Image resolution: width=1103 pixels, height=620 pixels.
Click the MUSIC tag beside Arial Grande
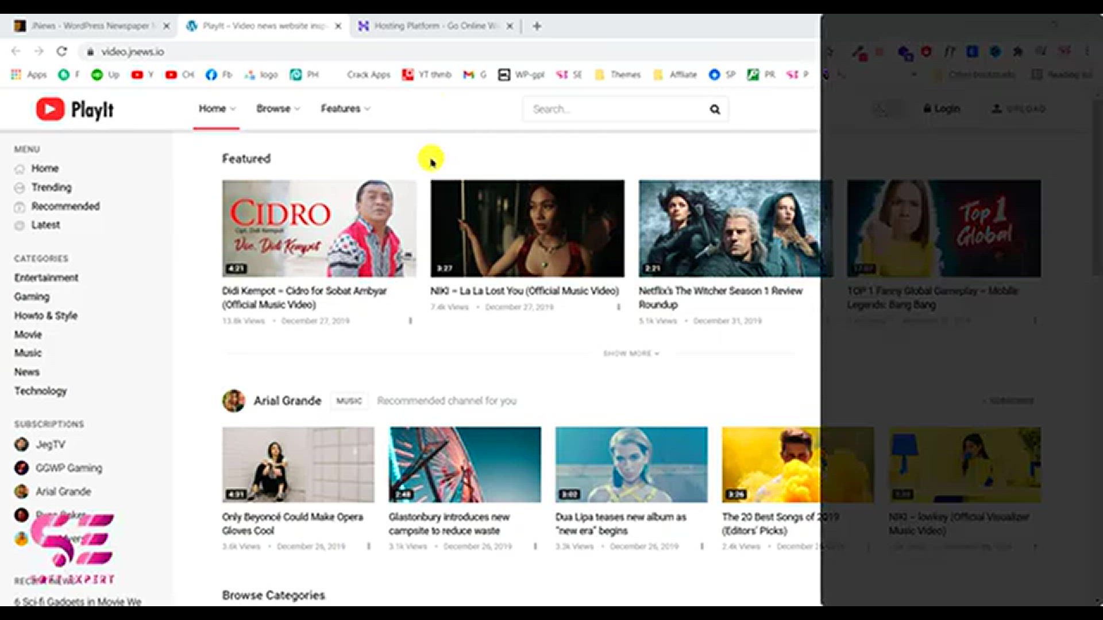point(349,401)
